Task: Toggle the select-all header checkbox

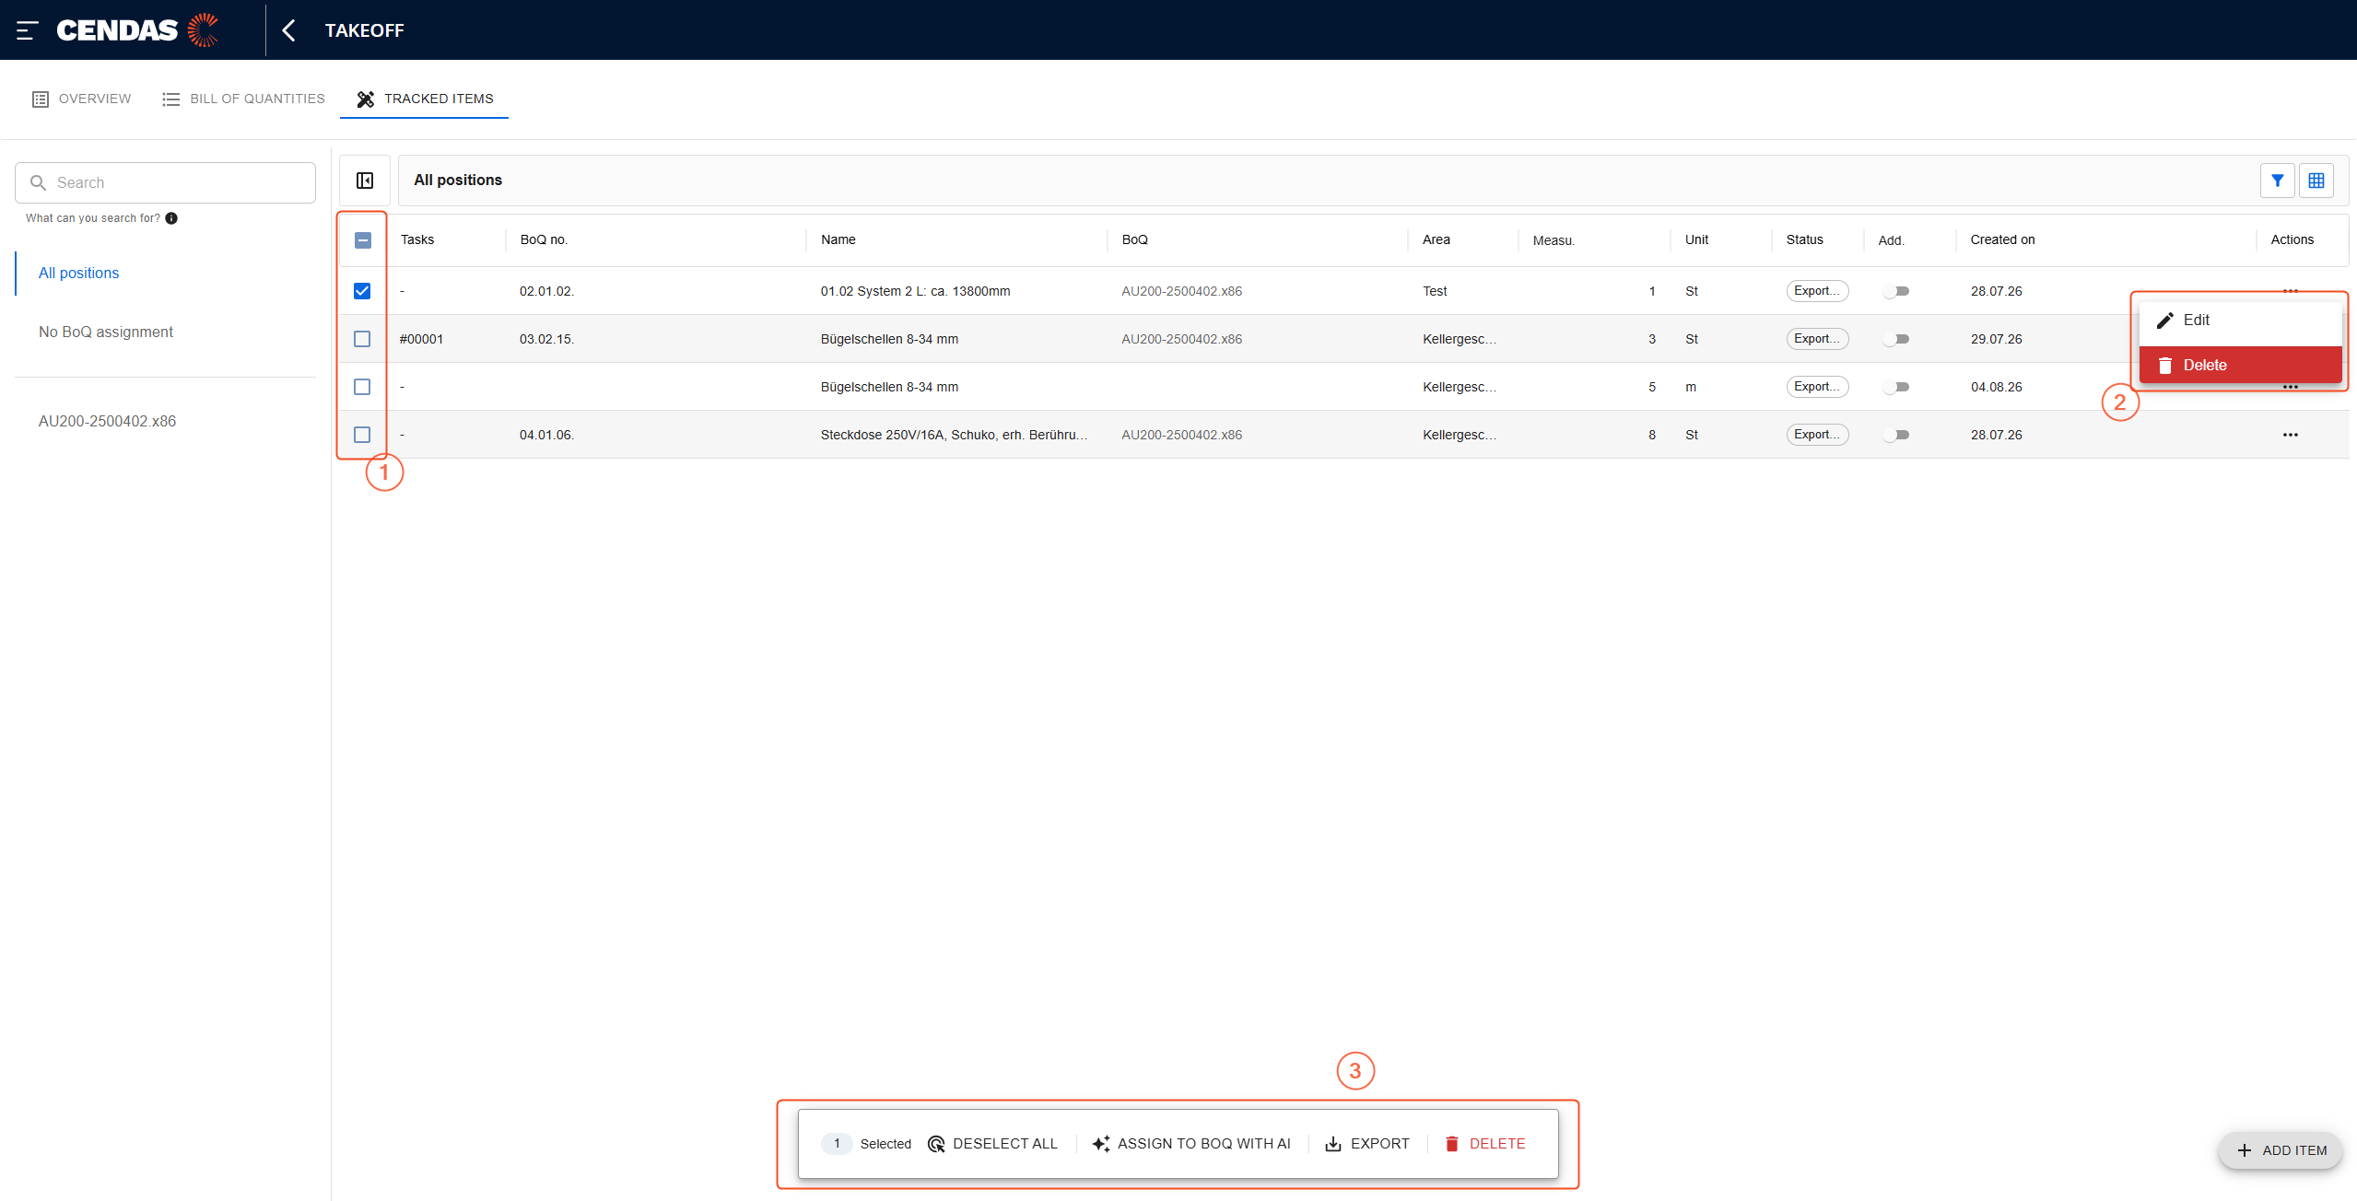Action: point(362,240)
